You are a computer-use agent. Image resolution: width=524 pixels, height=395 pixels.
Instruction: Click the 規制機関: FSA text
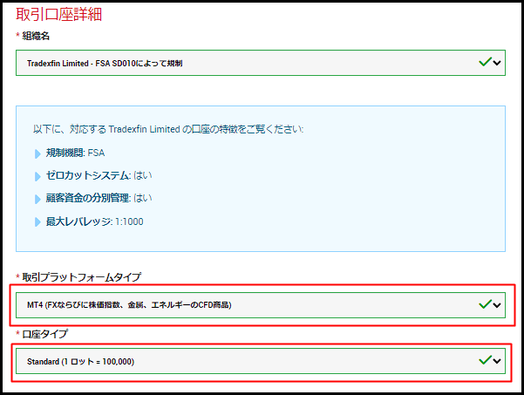[75, 153]
